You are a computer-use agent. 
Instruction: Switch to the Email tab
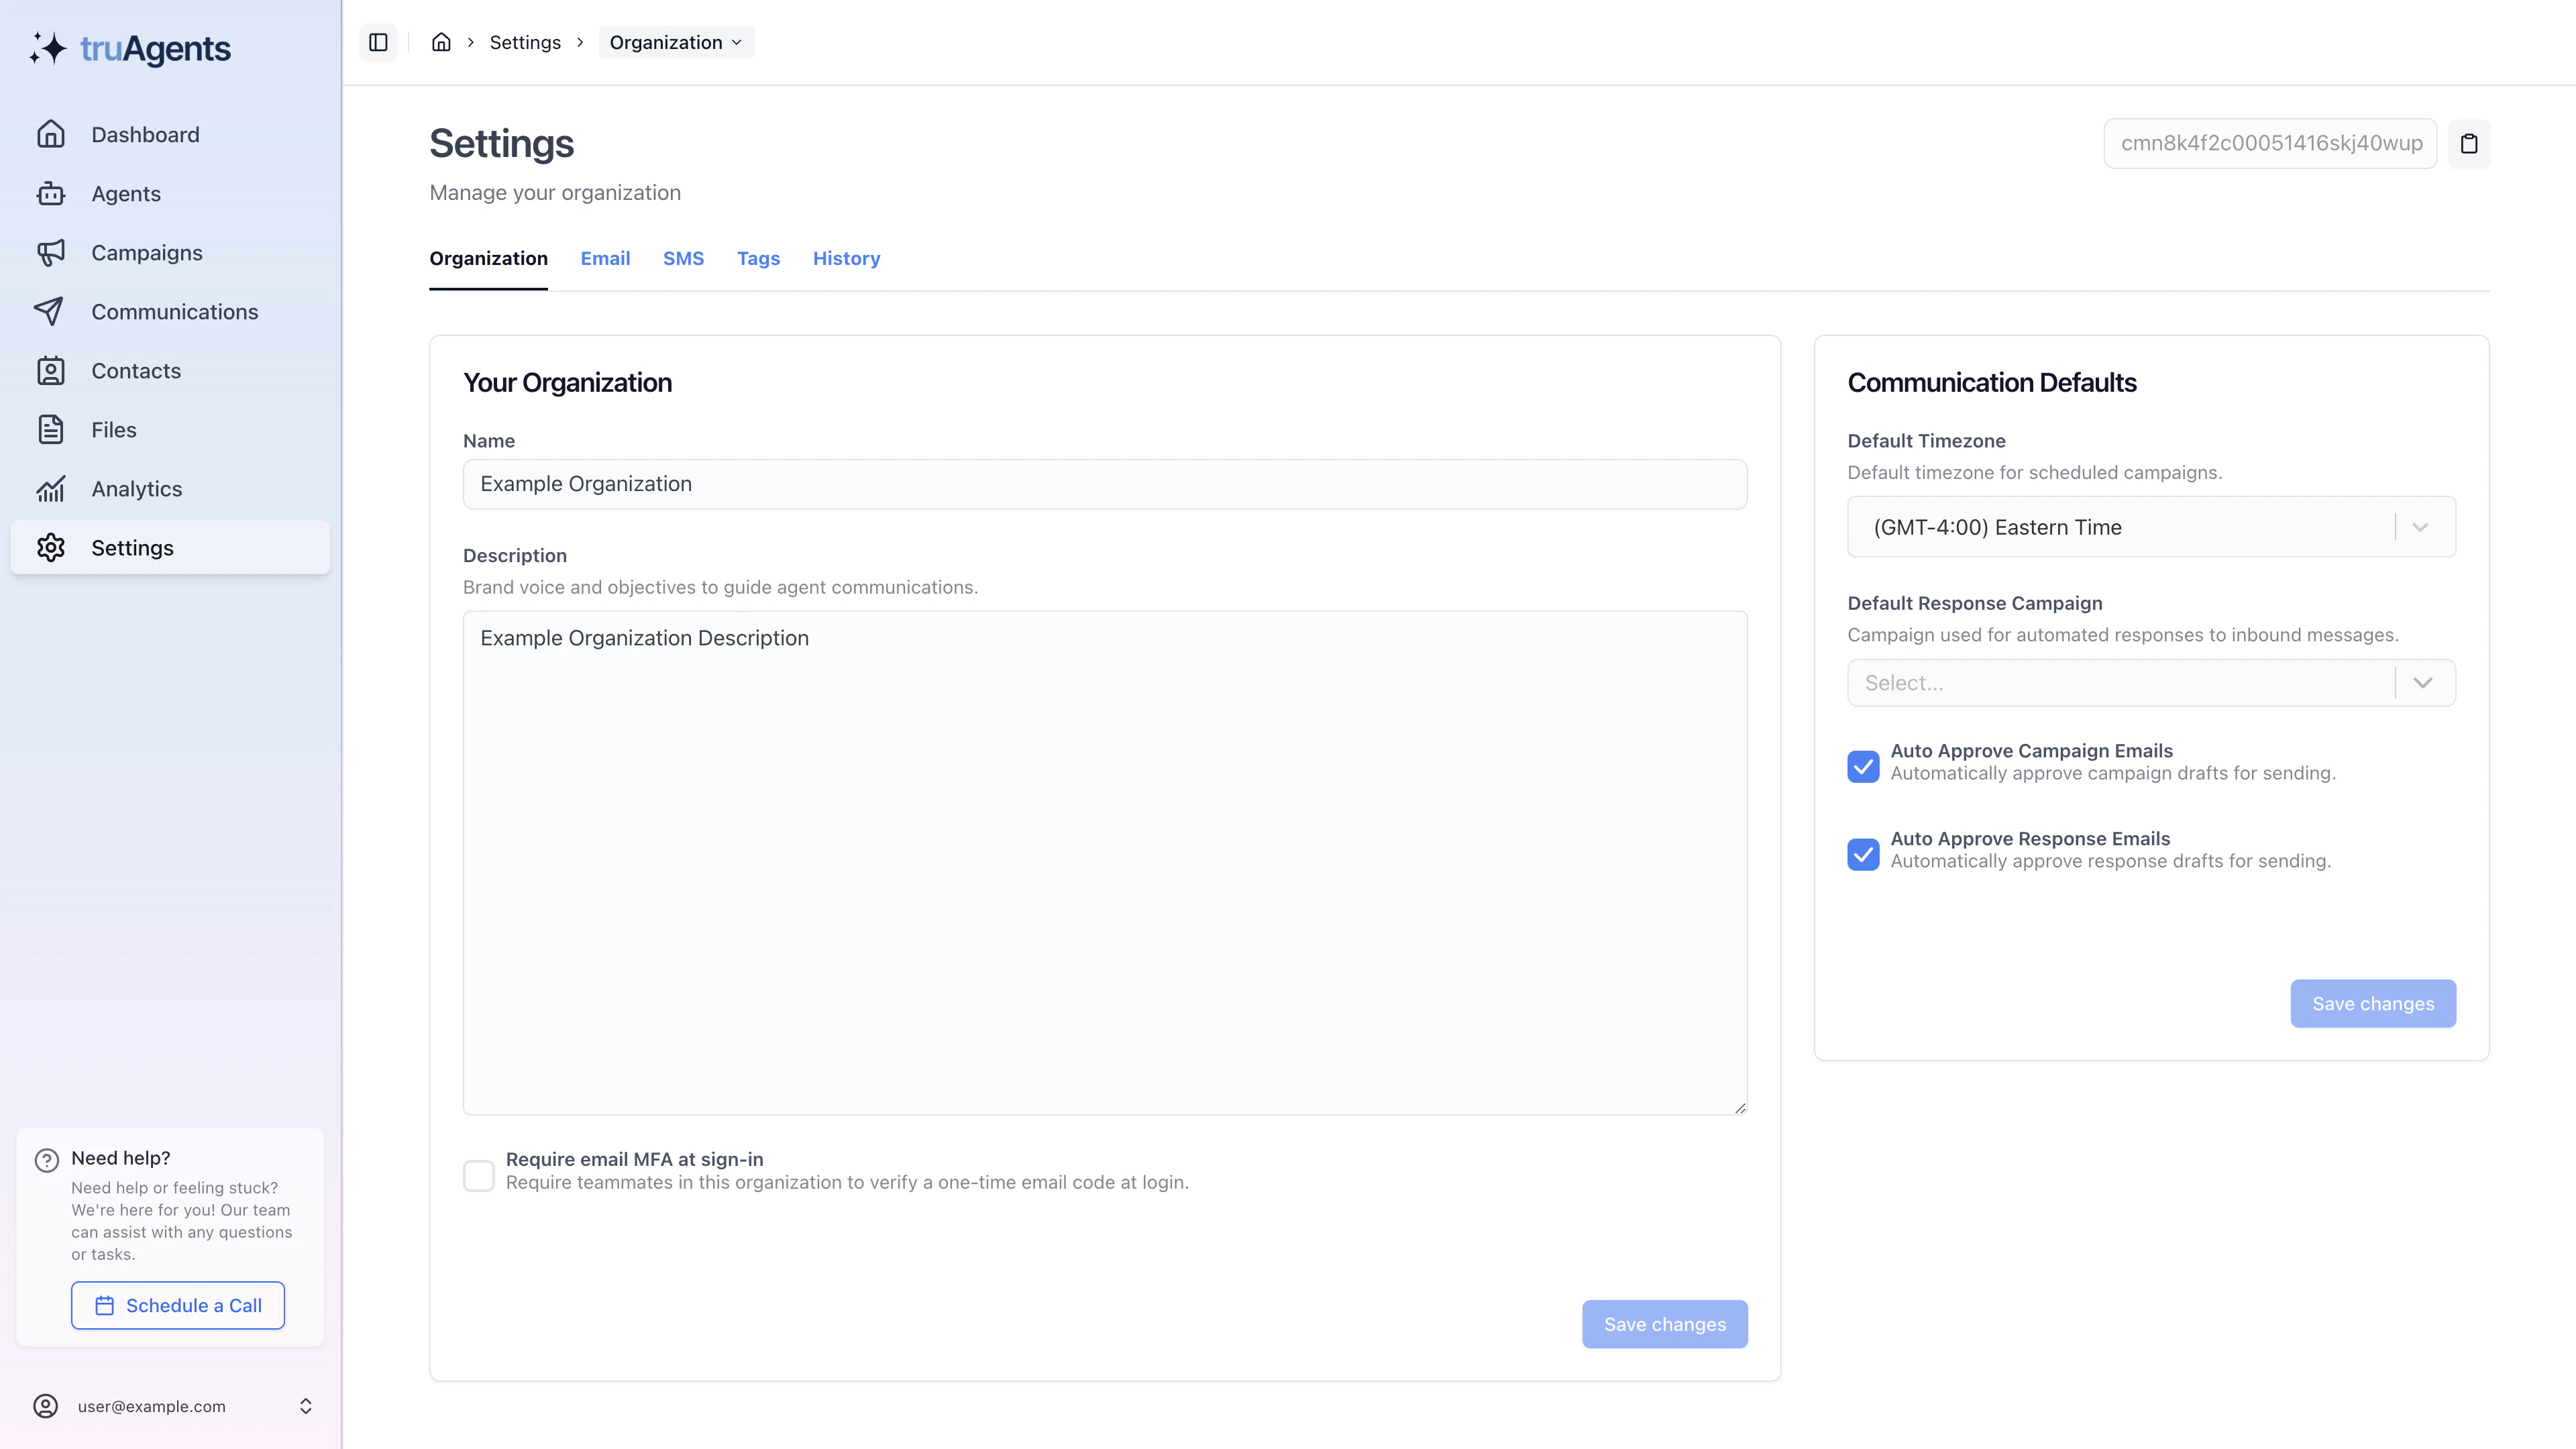pyautogui.click(x=605, y=258)
